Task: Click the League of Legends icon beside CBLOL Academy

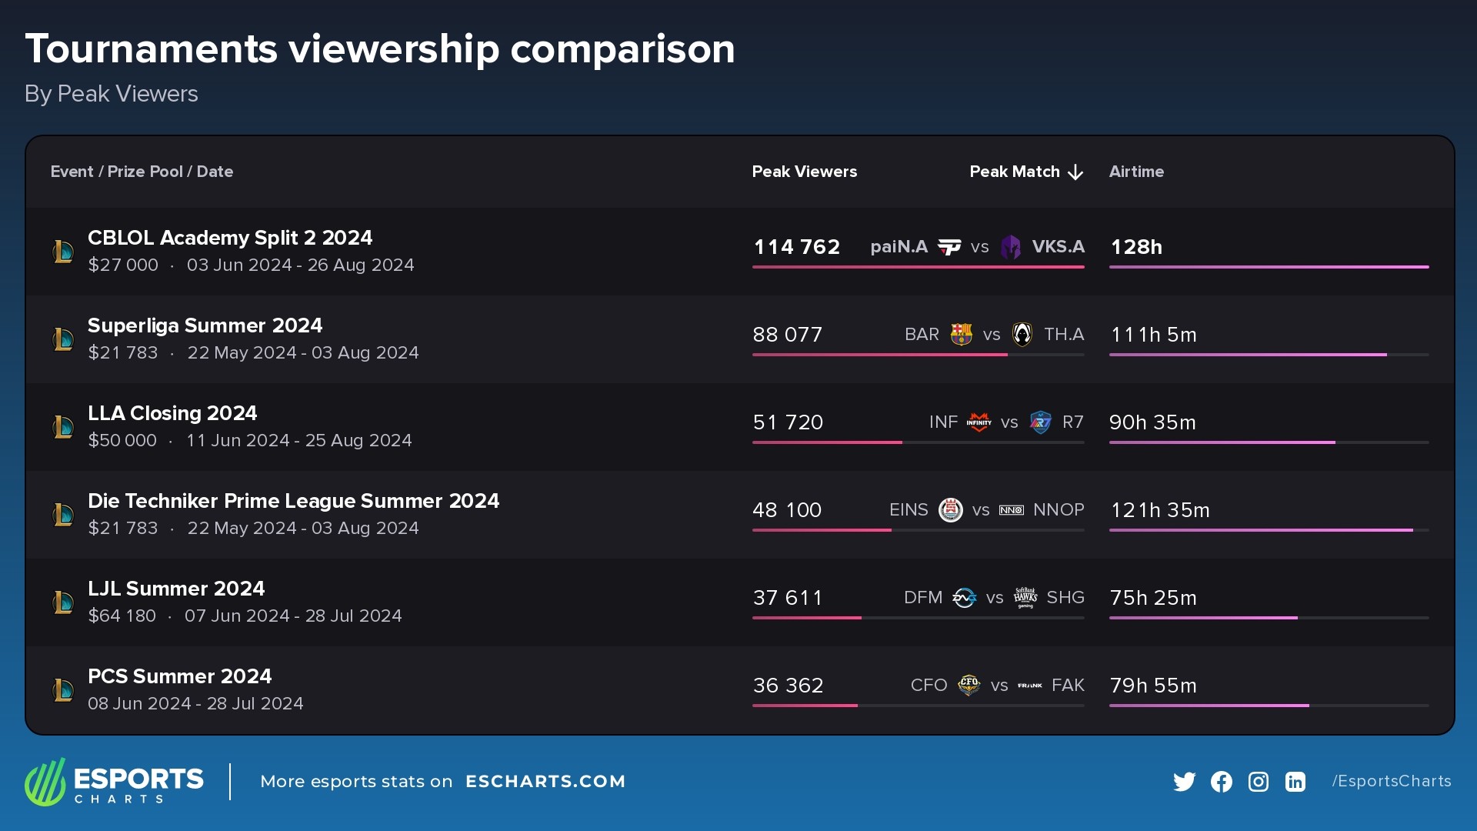Action: pos(63,251)
